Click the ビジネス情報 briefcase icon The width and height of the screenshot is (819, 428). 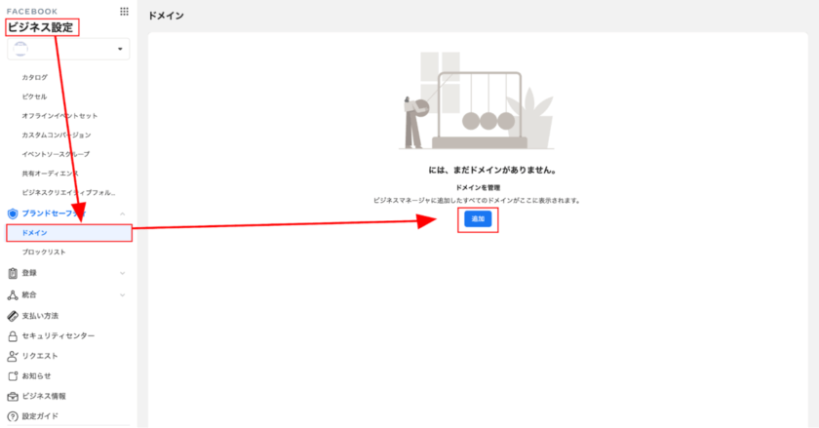(13, 396)
